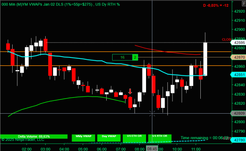Screen dimensions: 246x151
Task: Click the 10:00 time axis label
Action: pyautogui.click(x=177, y=149)
